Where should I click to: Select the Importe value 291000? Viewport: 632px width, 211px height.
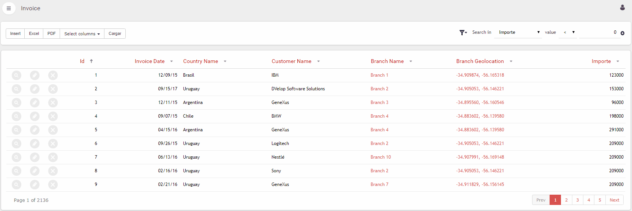[616, 130]
